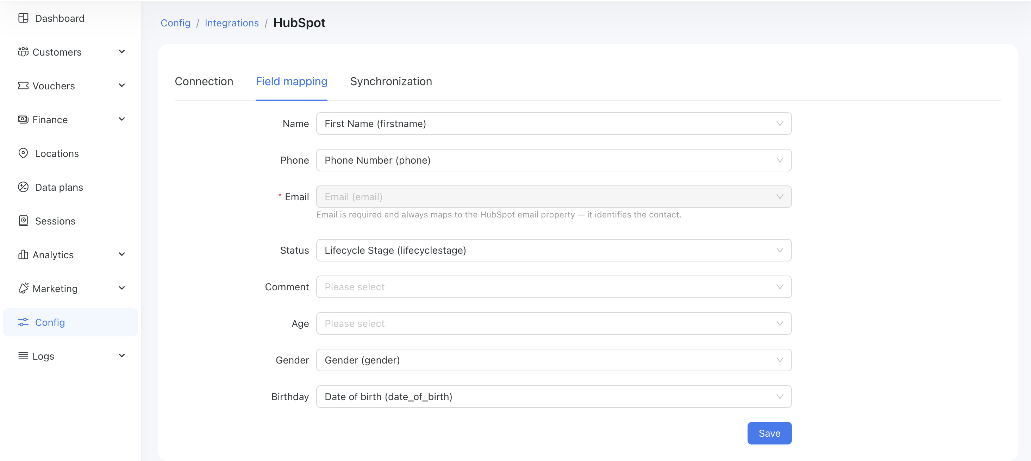Save the field mapping
Image resolution: width=1031 pixels, height=461 pixels.
coord(769,433)
